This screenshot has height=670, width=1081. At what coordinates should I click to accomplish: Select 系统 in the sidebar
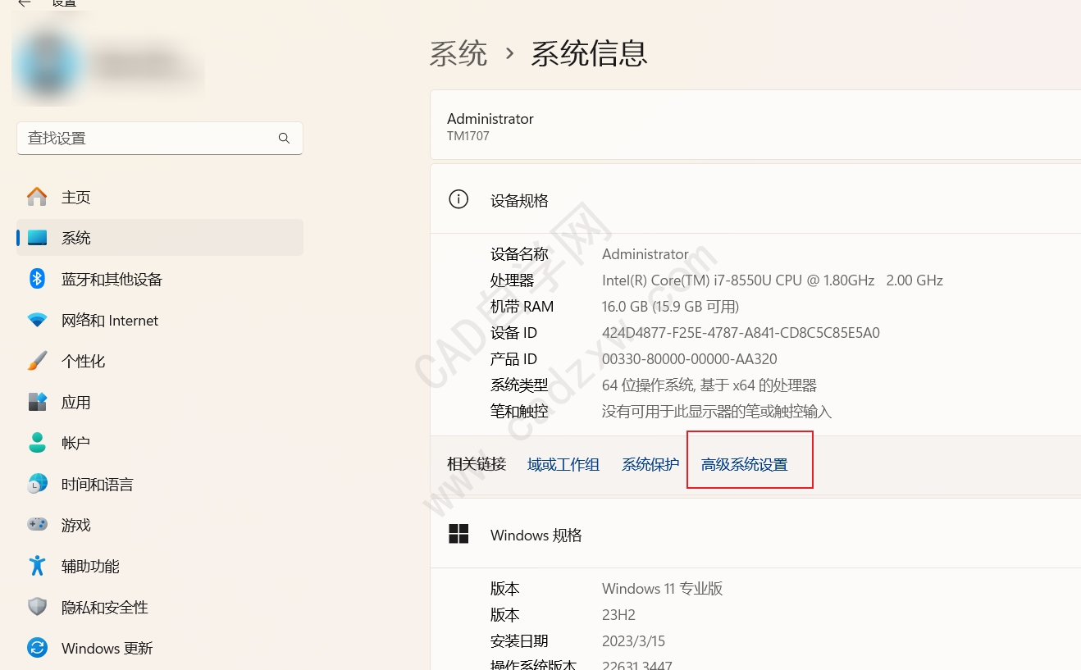click(x=160, y=238)
